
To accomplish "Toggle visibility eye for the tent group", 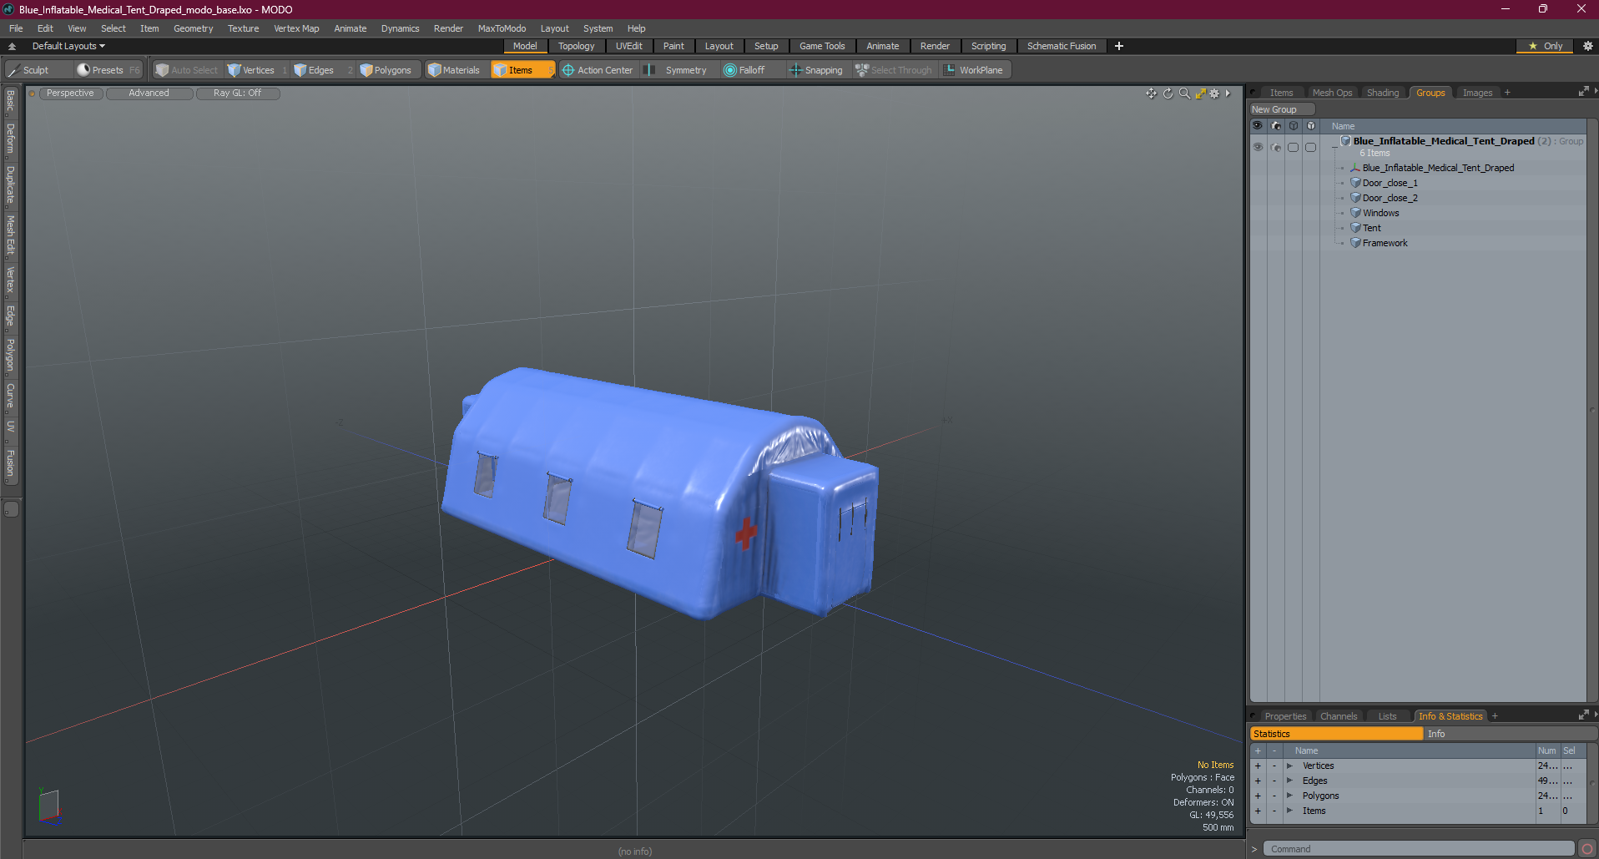I will (1258, 147).
